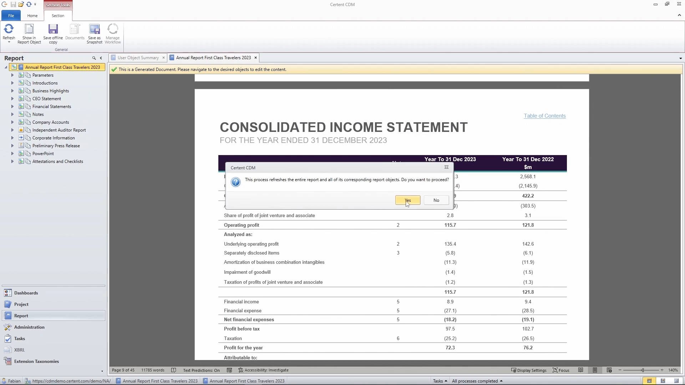Click the Refresh icon in the ribbon
Viewport: 685px width, 385px height.
pos(9,29)
